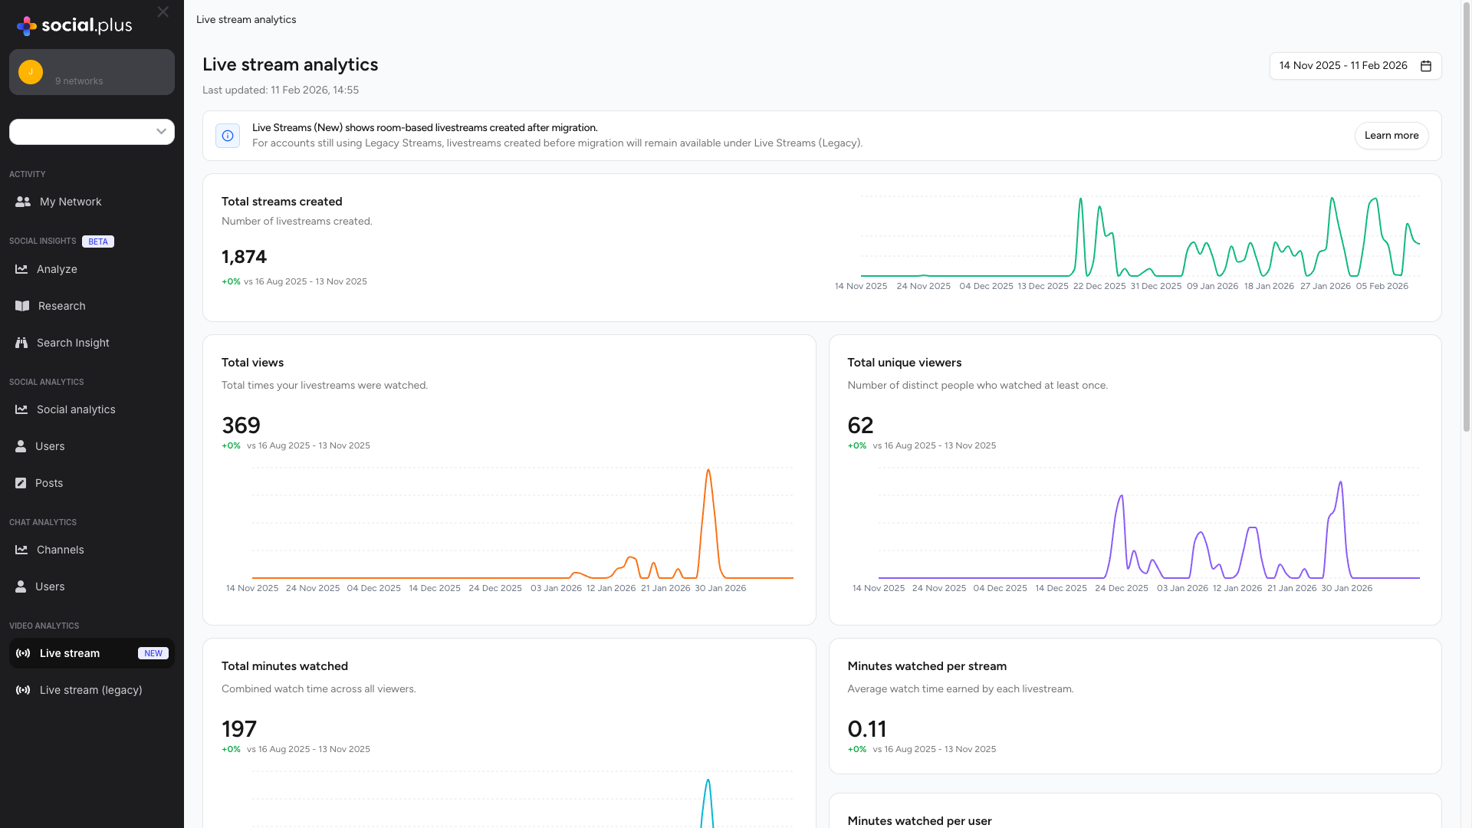The height and width of the screenshot is (828, 1472).
Task: Switch to the Live stream tab
Action: [70, 653]
